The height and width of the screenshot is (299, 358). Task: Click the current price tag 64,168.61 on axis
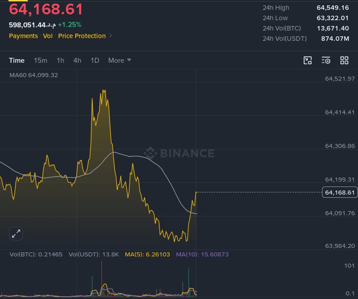(340, 192)
